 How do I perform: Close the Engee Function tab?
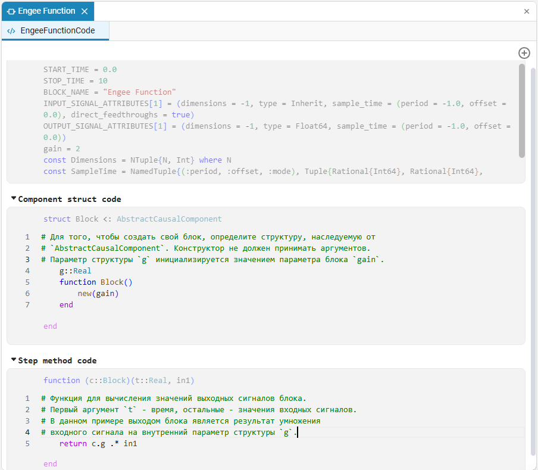(85, 11)
